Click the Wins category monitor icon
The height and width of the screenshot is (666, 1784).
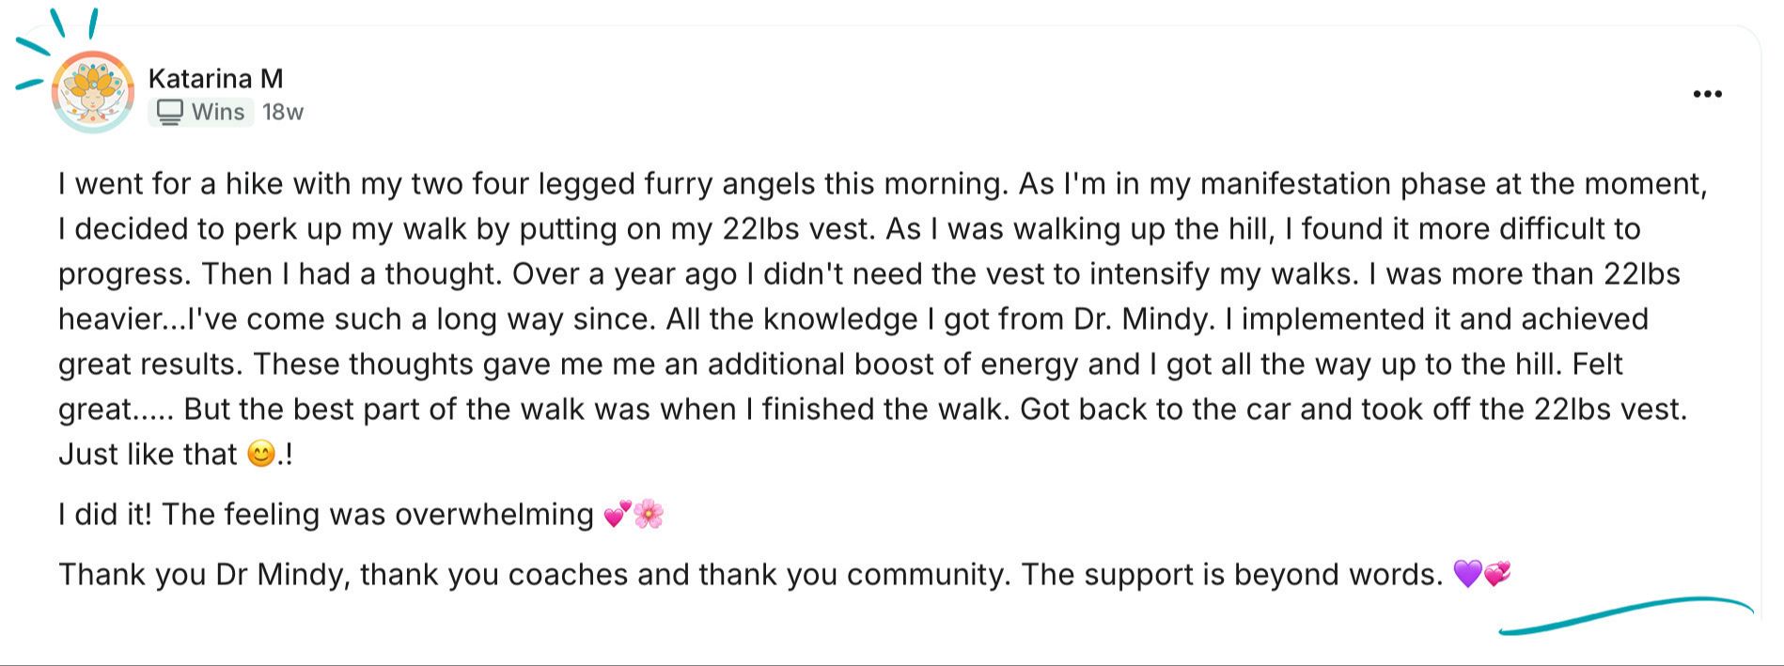169,112
